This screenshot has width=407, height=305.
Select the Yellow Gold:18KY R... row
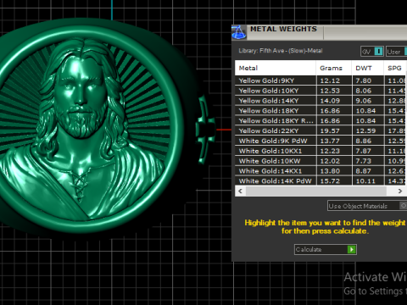point(321,120)
